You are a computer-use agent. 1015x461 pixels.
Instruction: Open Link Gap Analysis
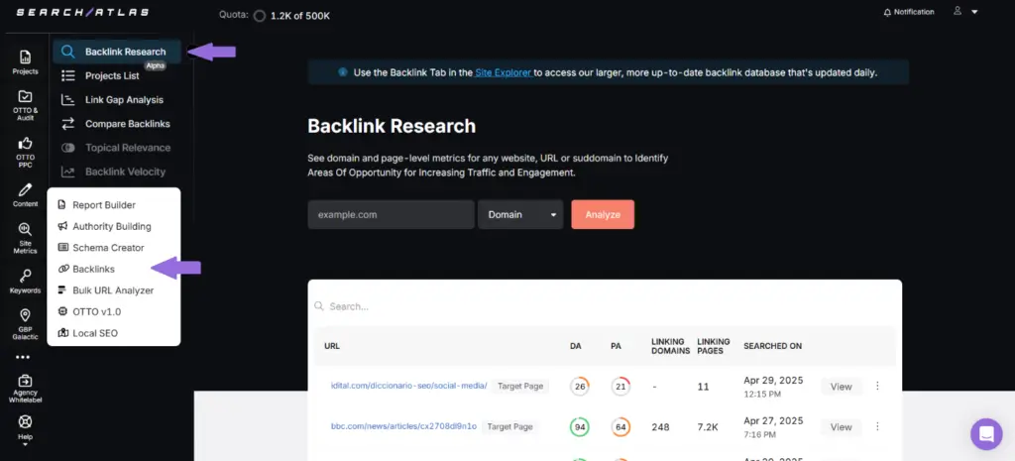pos(112,100)
